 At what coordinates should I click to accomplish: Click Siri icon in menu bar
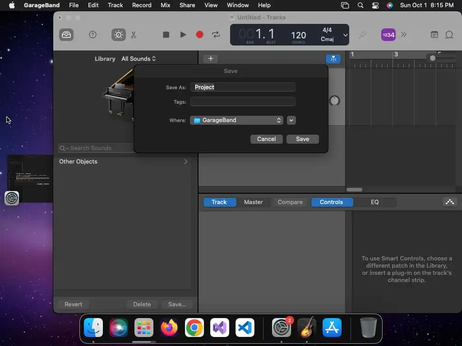tap(389, 5)
